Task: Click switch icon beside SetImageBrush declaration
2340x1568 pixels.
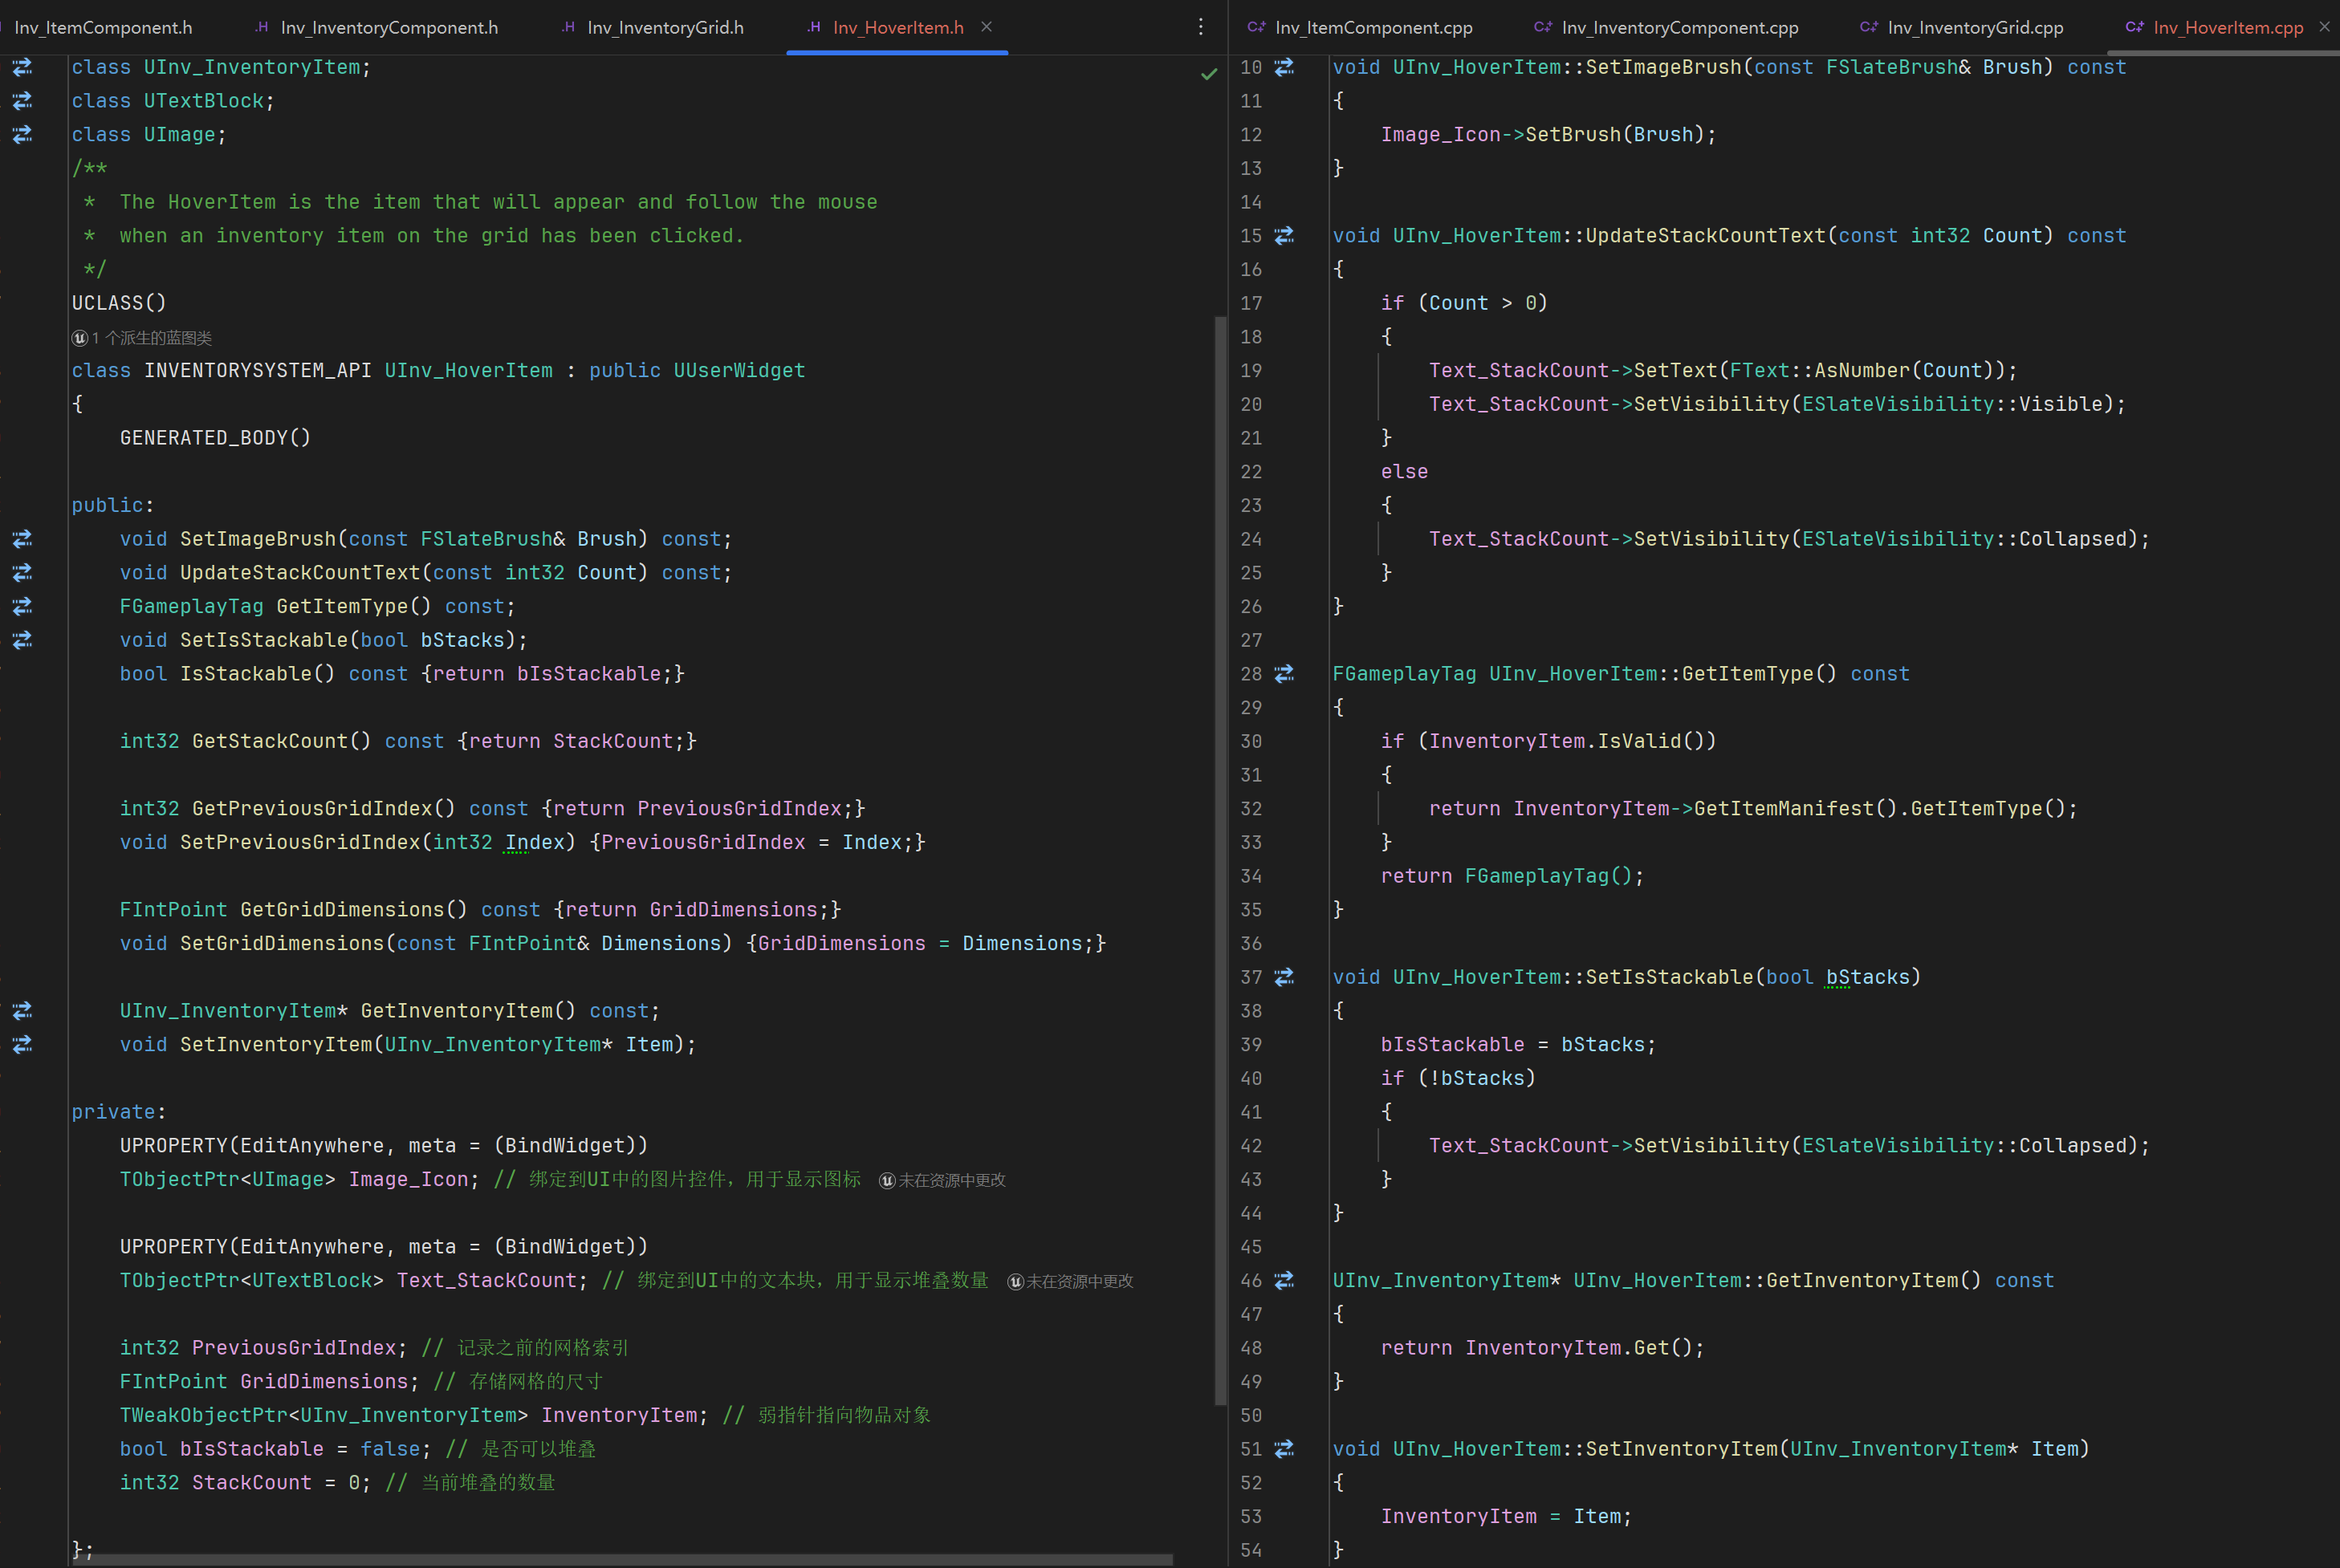Action: [22, 539]
